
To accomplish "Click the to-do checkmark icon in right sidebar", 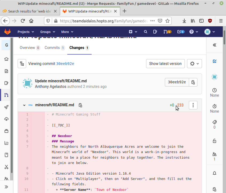I will coord(215,61).
